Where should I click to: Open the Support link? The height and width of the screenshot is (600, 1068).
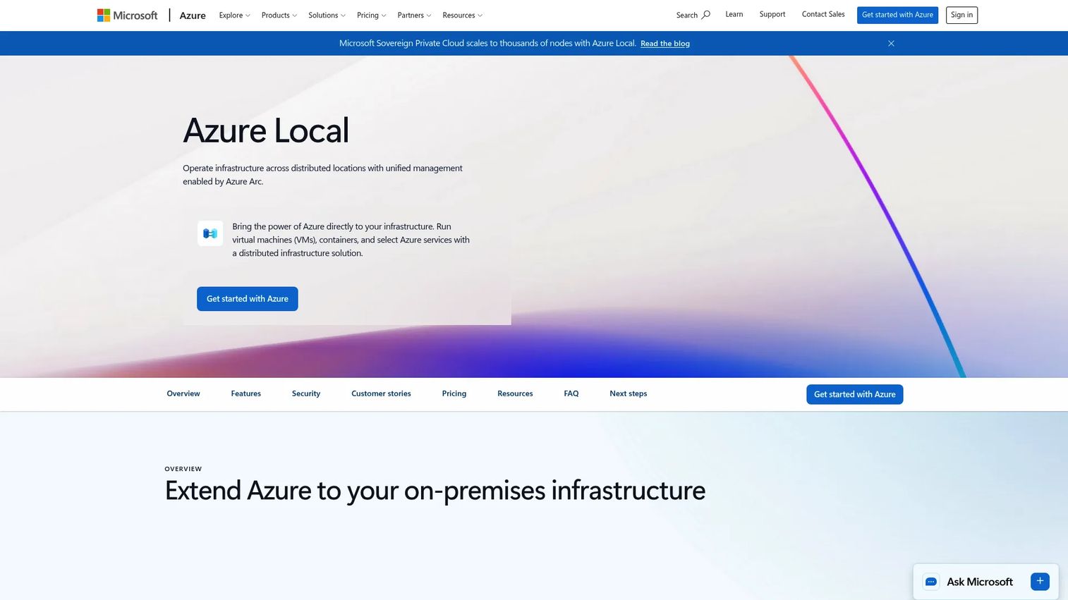772,14
